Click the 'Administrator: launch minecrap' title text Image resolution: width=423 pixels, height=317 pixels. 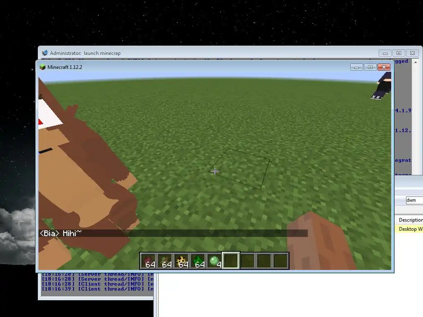click(85, 53)
